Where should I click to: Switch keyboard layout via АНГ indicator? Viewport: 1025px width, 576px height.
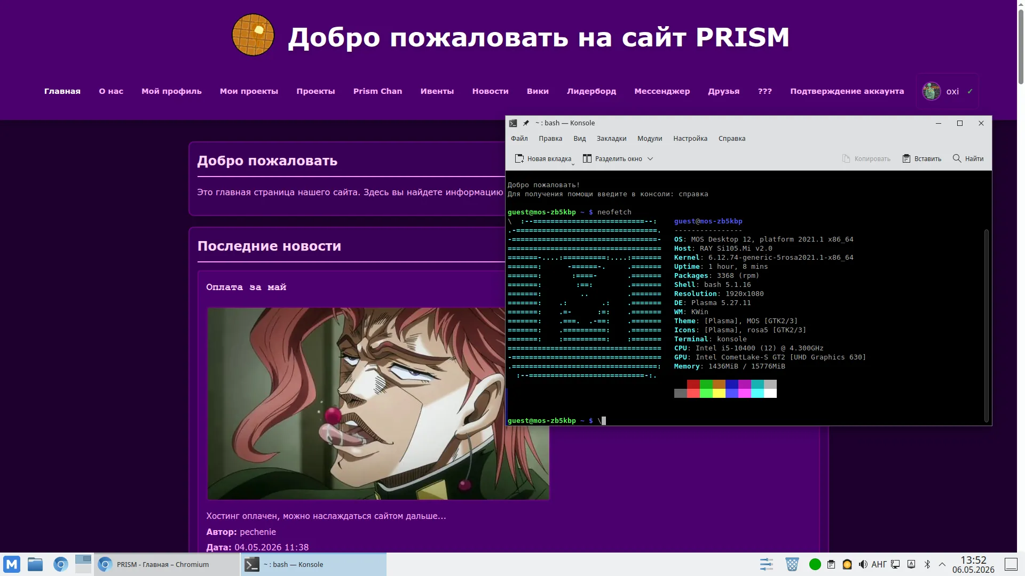point(879,564)
